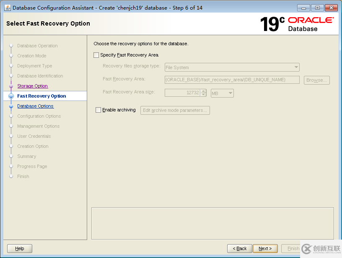Click the Creation Mode step
The width and height of the screenshot is (342, 258).
pyautogui.click(x=31, y=56)
